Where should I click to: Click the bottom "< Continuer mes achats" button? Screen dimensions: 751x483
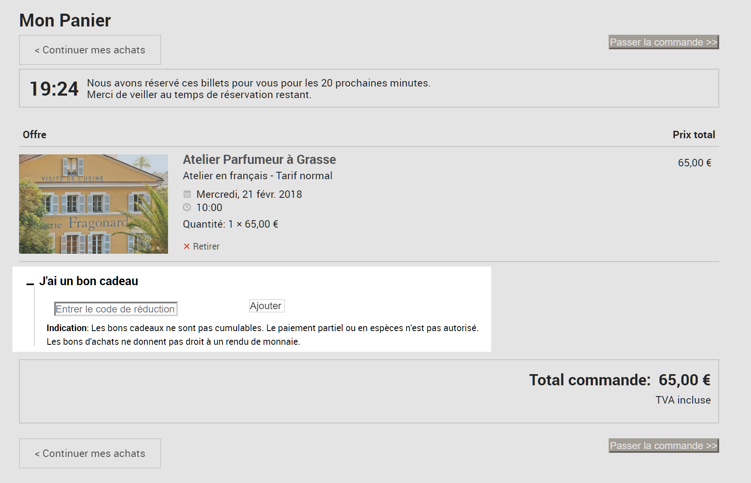(90, 454)
